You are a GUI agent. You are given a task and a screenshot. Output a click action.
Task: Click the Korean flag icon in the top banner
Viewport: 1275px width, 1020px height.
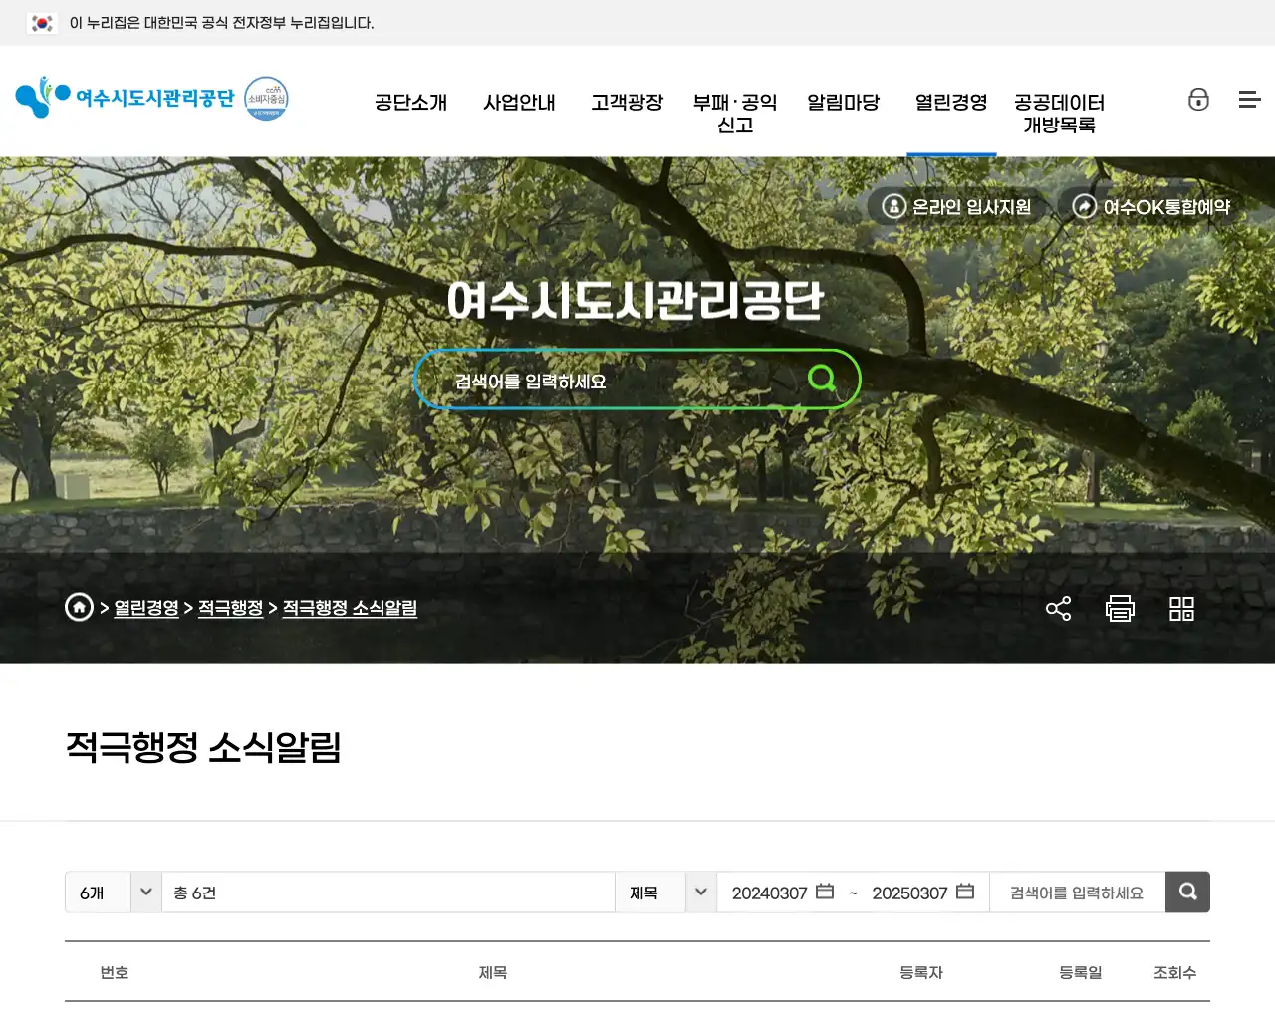point(42,22)
